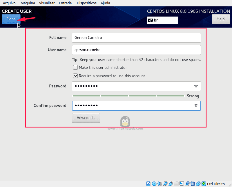Click the Help! button

point(221,19)
